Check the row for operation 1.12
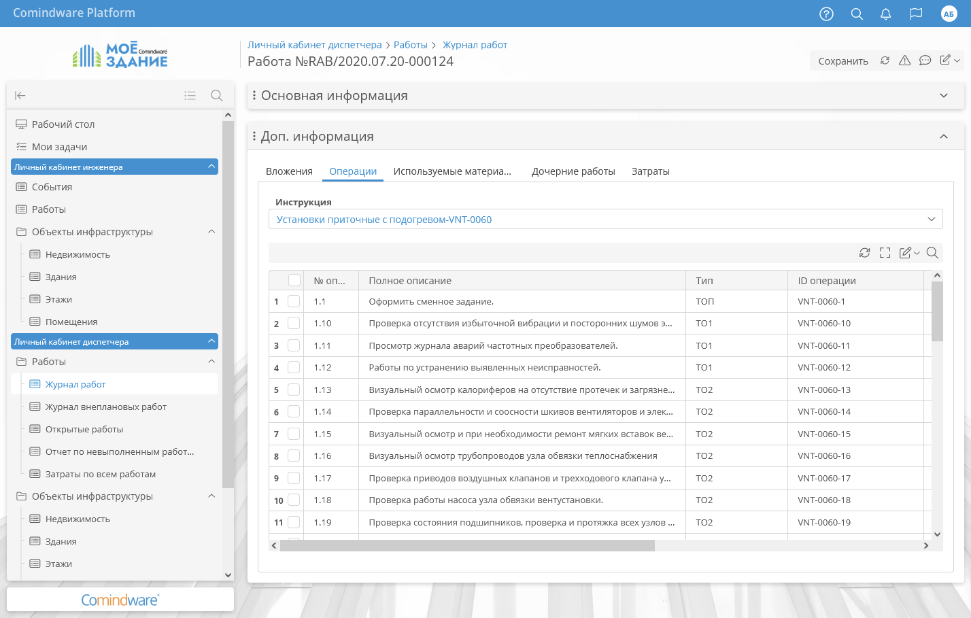The image size is (971, 618). (294, 367)
